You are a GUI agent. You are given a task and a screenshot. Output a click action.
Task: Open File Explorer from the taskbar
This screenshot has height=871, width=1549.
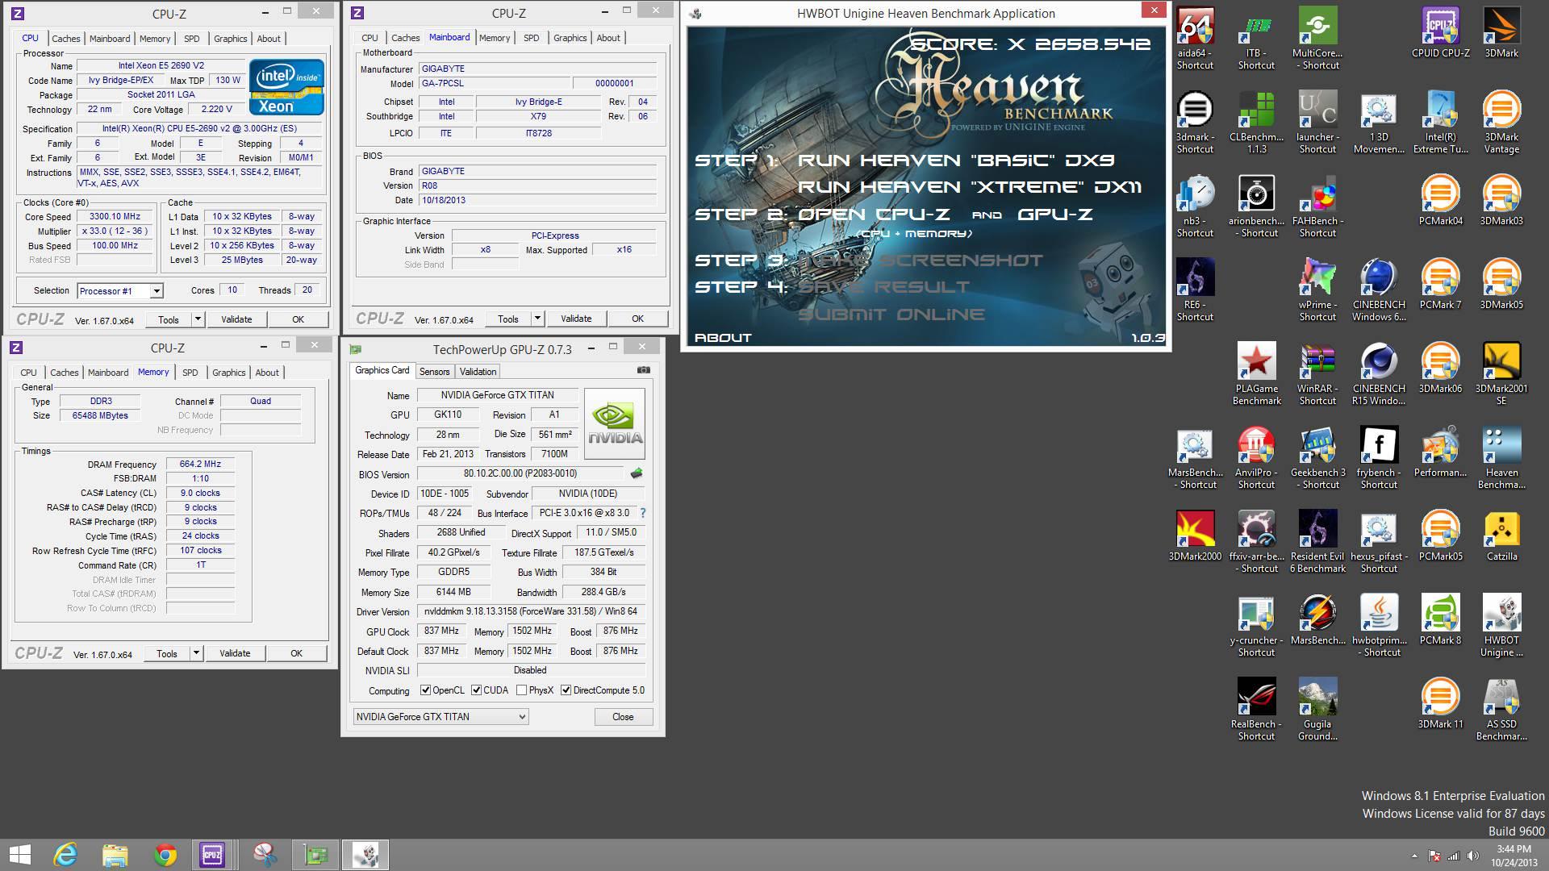[x=115, y=855]
